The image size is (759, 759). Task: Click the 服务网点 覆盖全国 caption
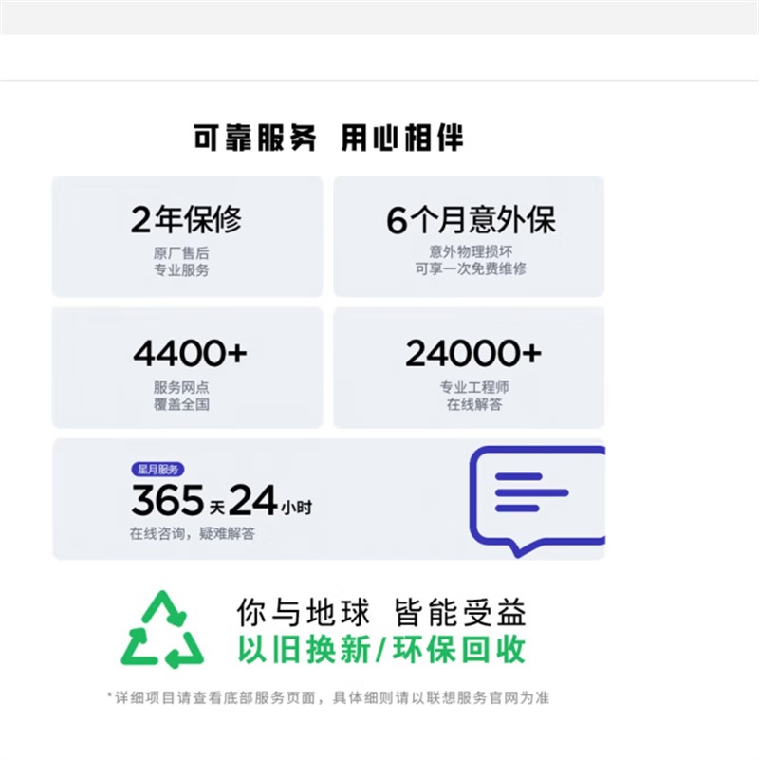click(x=181, y=396)
